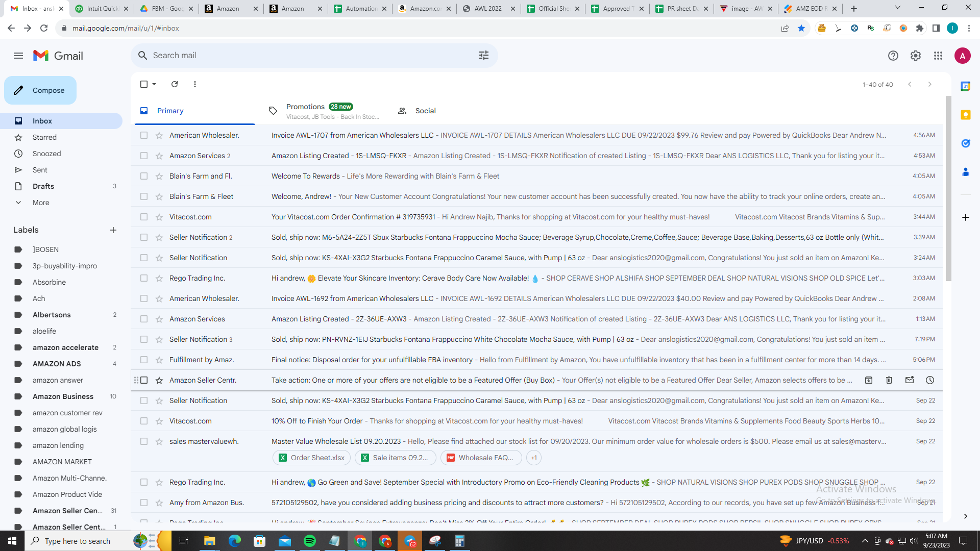Tick checkbox for Invoice AWL-1707 email

point(144,135)
